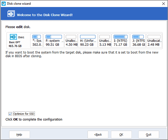The height and width of the screenshot is (140, 168).
Task: Click the Disk Clone Wizard header icon
Action: coord(11,14)
